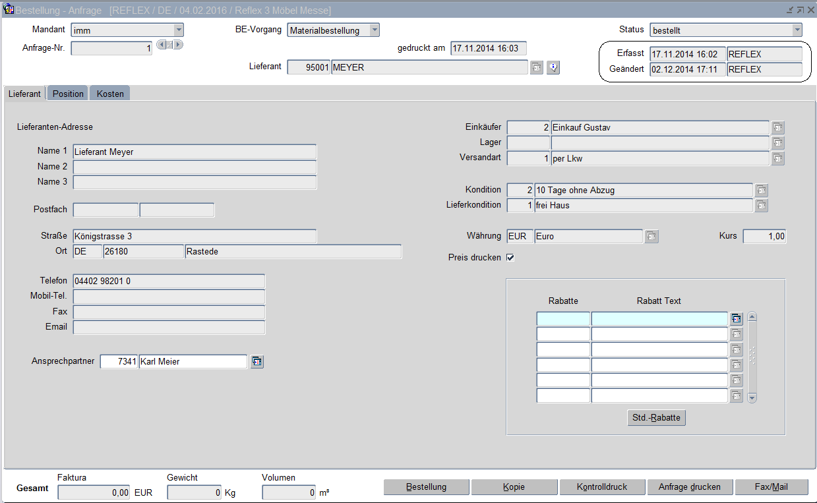Switch to the Kosten tab
The height and width of the screenshot is (503, 817).
pyautogui.click(x=110, y=94)
